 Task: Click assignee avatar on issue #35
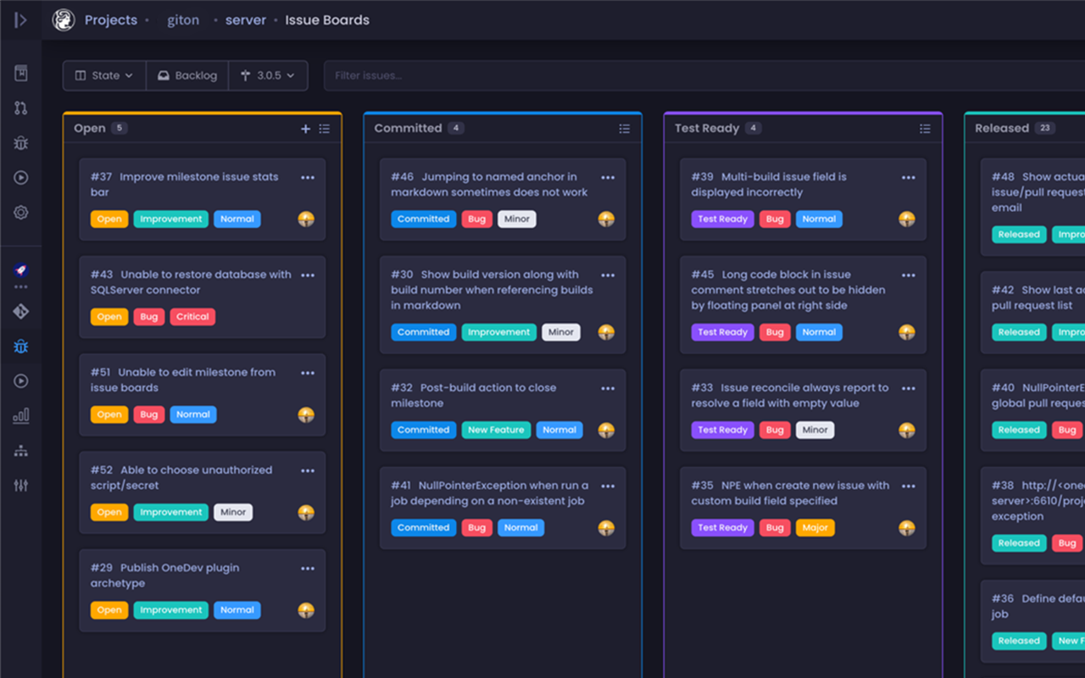pos(907,528)
